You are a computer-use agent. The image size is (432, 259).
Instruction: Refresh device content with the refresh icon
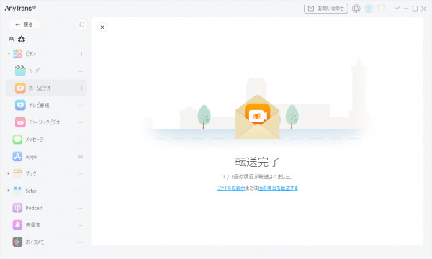coord(82,24)
